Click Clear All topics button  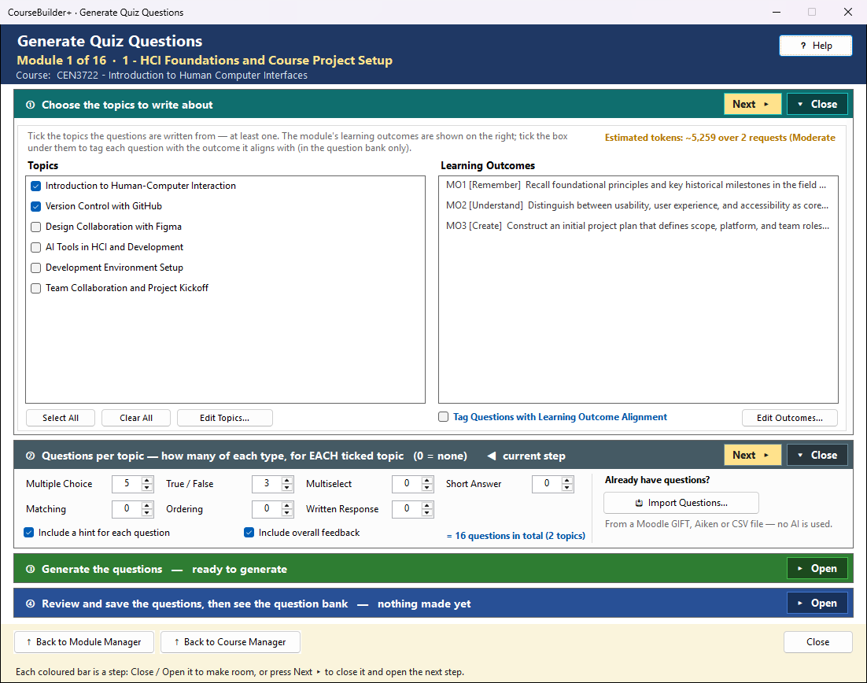coord(136,418)
